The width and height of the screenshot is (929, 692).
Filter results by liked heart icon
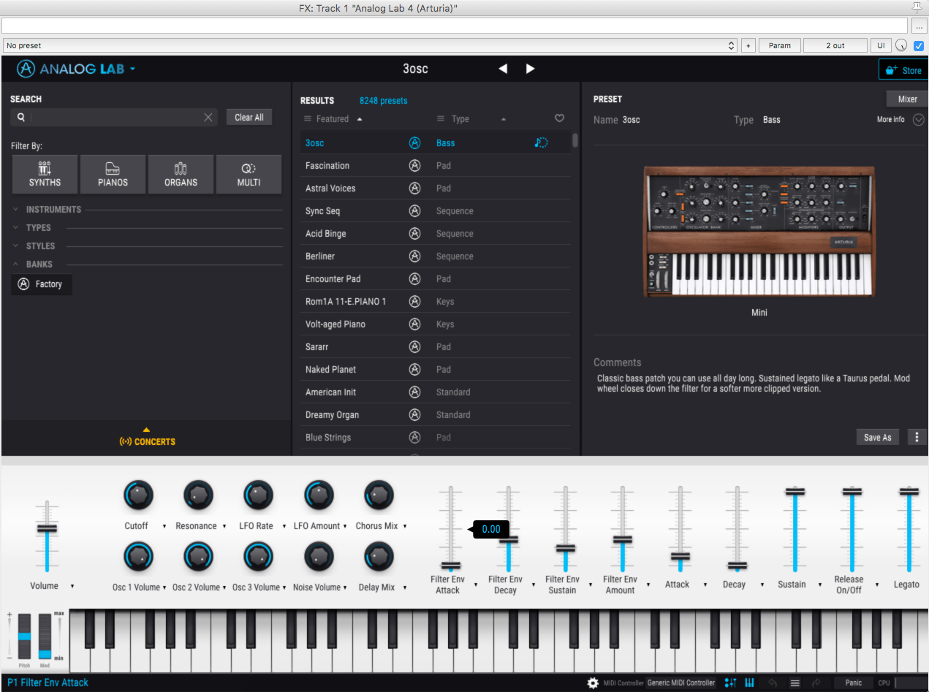(x=559, y=119)
